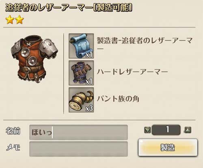Select the Hard Leather Armor material icon
The height and width of the screenshot is (168, 203).
81,73
